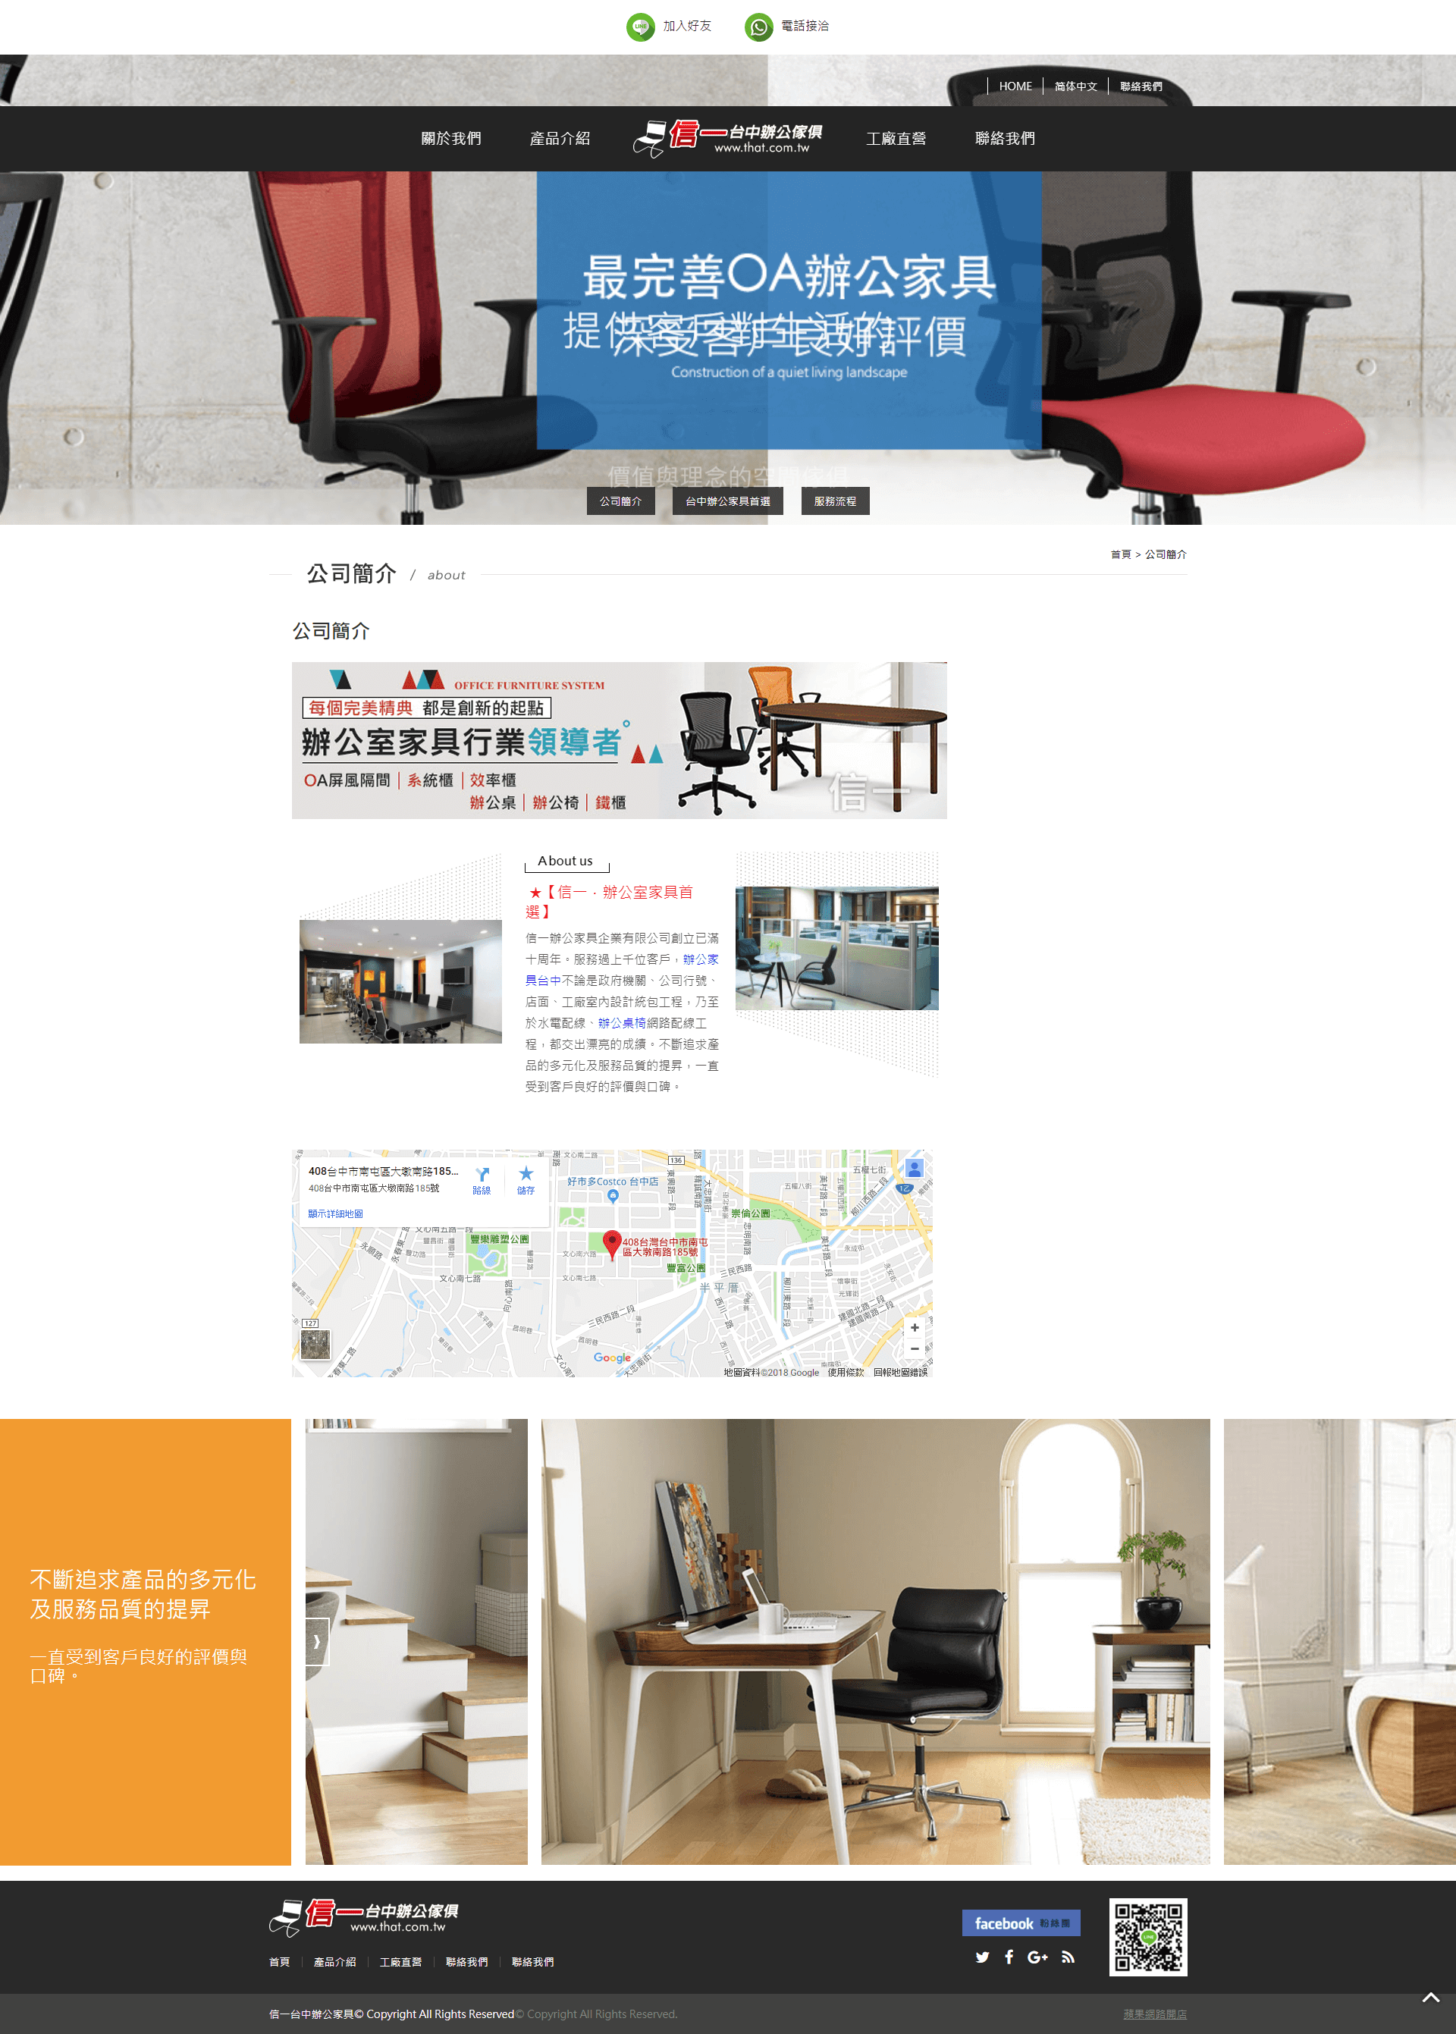Click 台中辦公家具首選 button on banner
Image resolution: width=1456 pixels, height=2034 pixels.
[x=726, y=501]
